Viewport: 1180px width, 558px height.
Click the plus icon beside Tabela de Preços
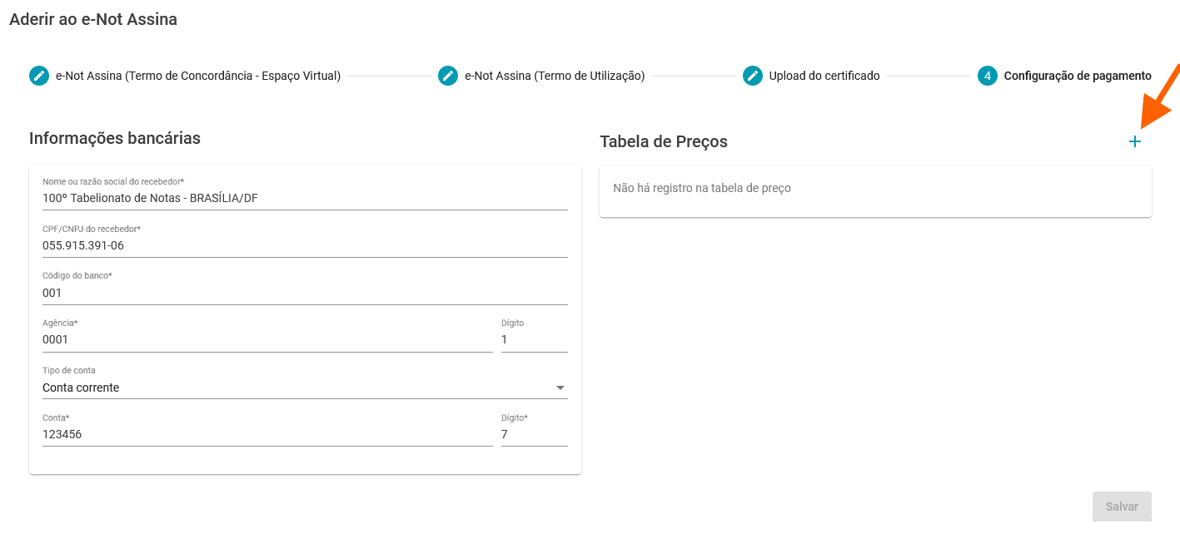point(1134,142)
